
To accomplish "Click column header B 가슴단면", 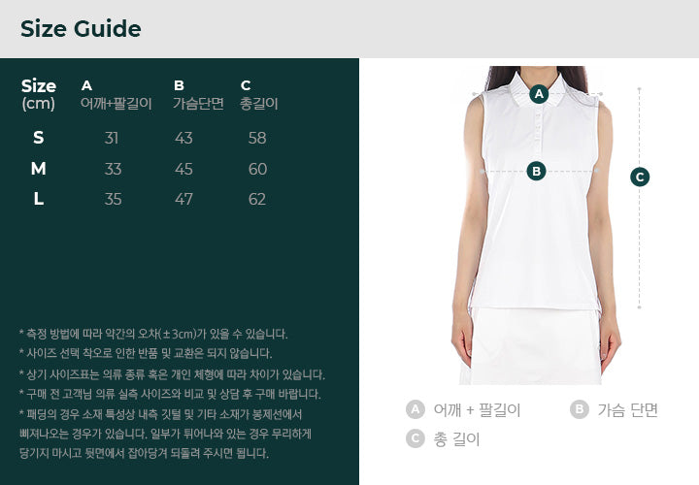I will (x=198, y=95).
